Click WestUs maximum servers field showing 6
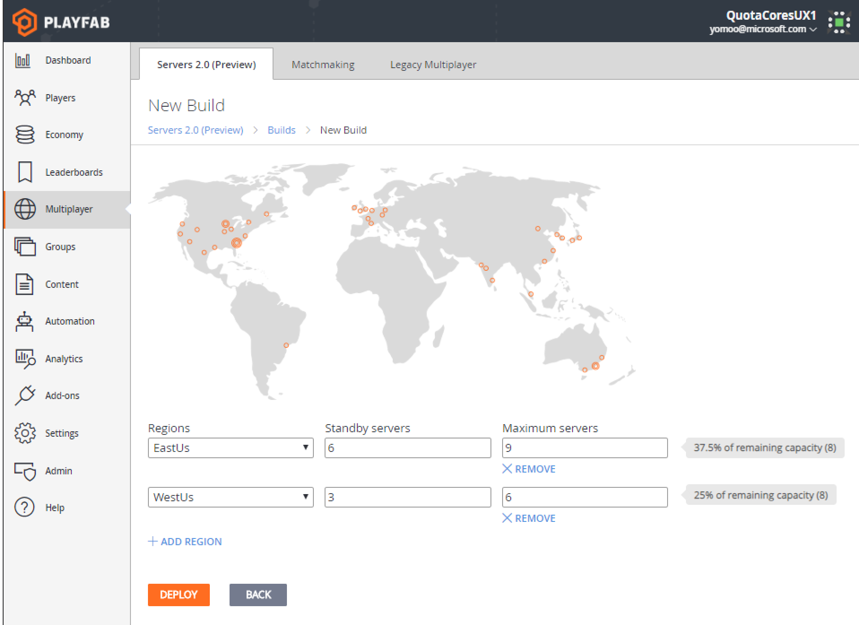 pos(585,497)
